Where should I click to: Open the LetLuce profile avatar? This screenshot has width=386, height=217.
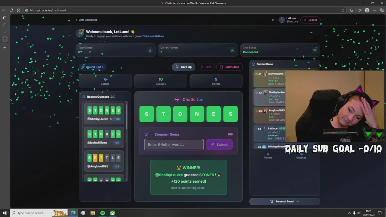pos(282,20)
